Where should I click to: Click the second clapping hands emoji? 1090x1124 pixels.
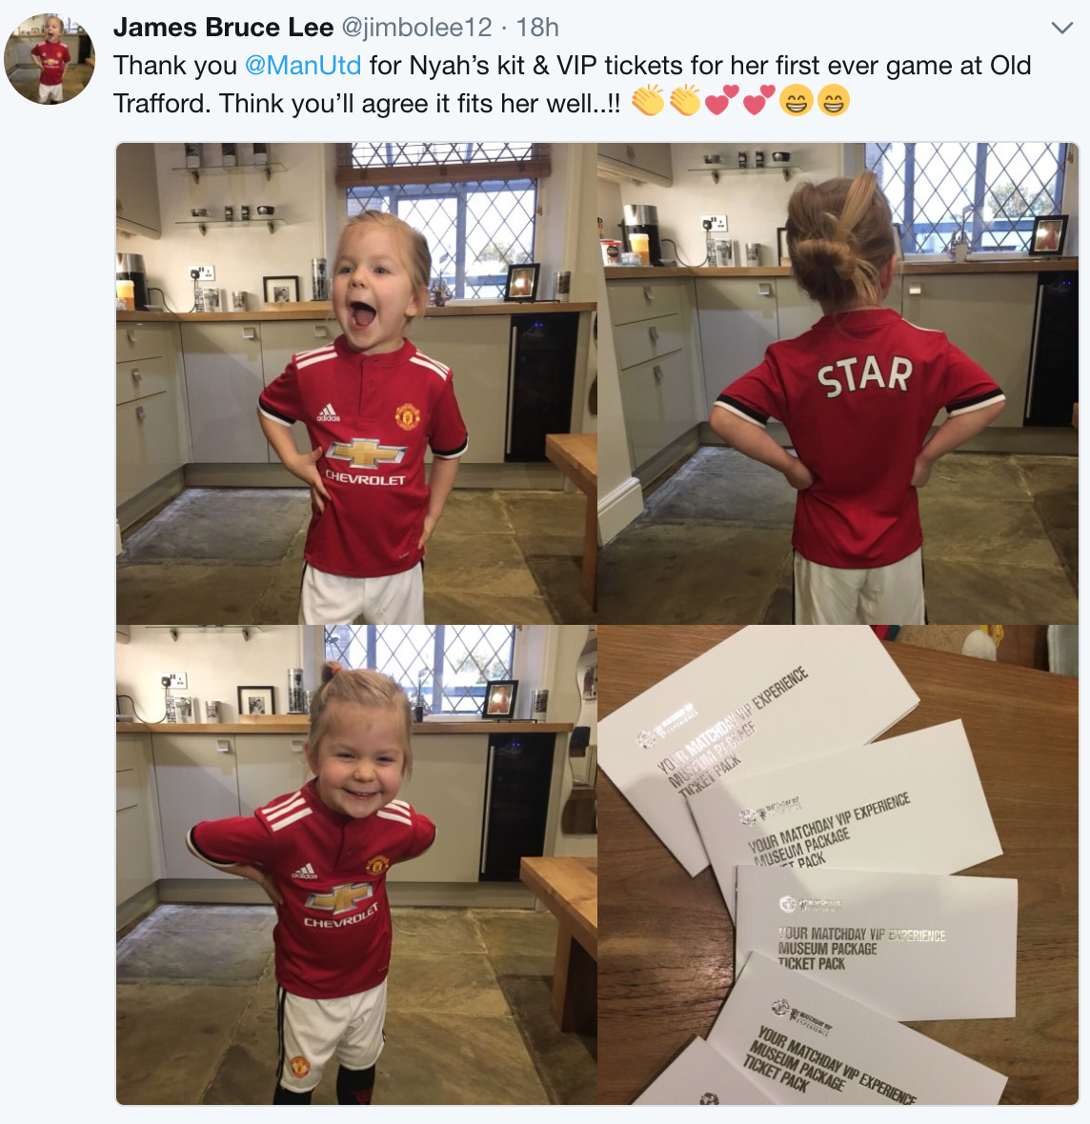[685, 100]
